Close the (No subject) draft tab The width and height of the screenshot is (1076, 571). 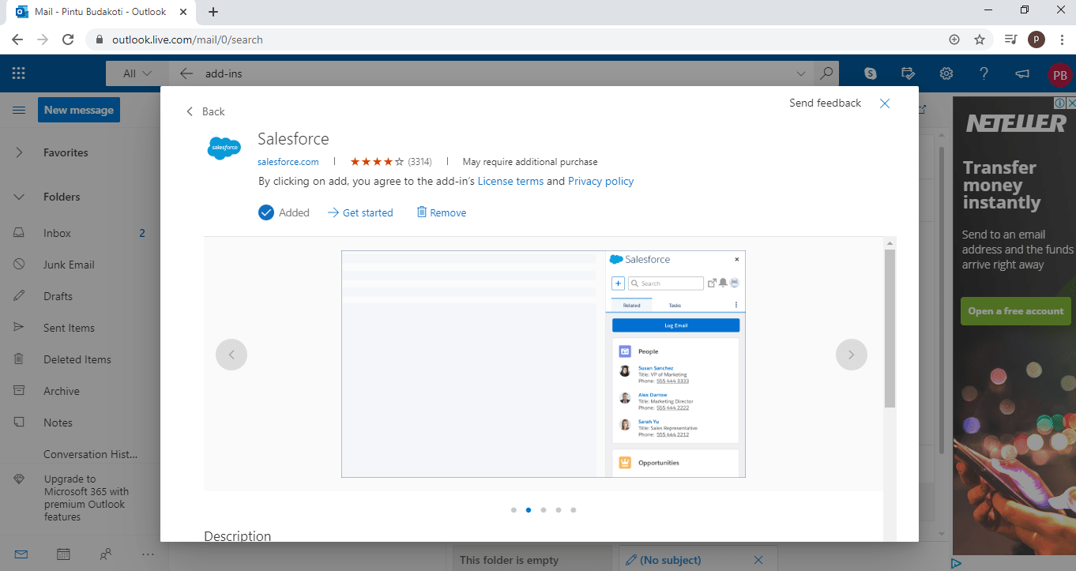coord(758,559)
